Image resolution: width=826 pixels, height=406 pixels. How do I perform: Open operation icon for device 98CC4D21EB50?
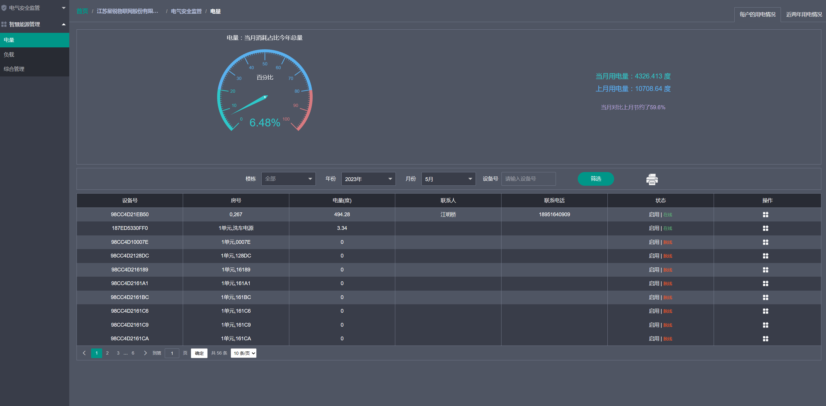click(x=765, y=214)
